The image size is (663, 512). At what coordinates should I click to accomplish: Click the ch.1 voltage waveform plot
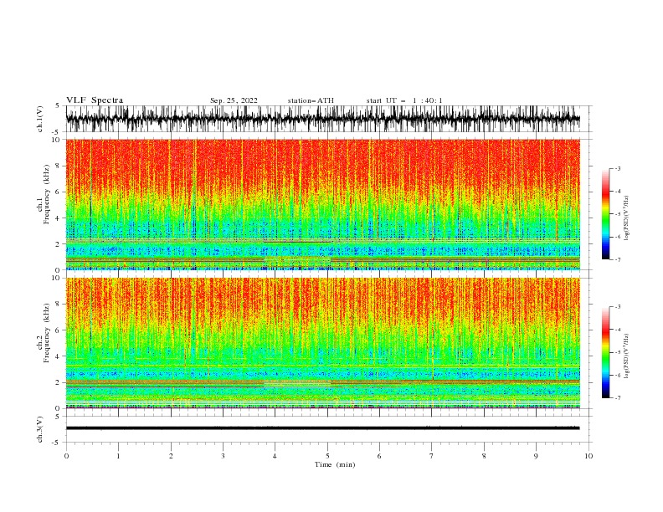pos(323,119)
